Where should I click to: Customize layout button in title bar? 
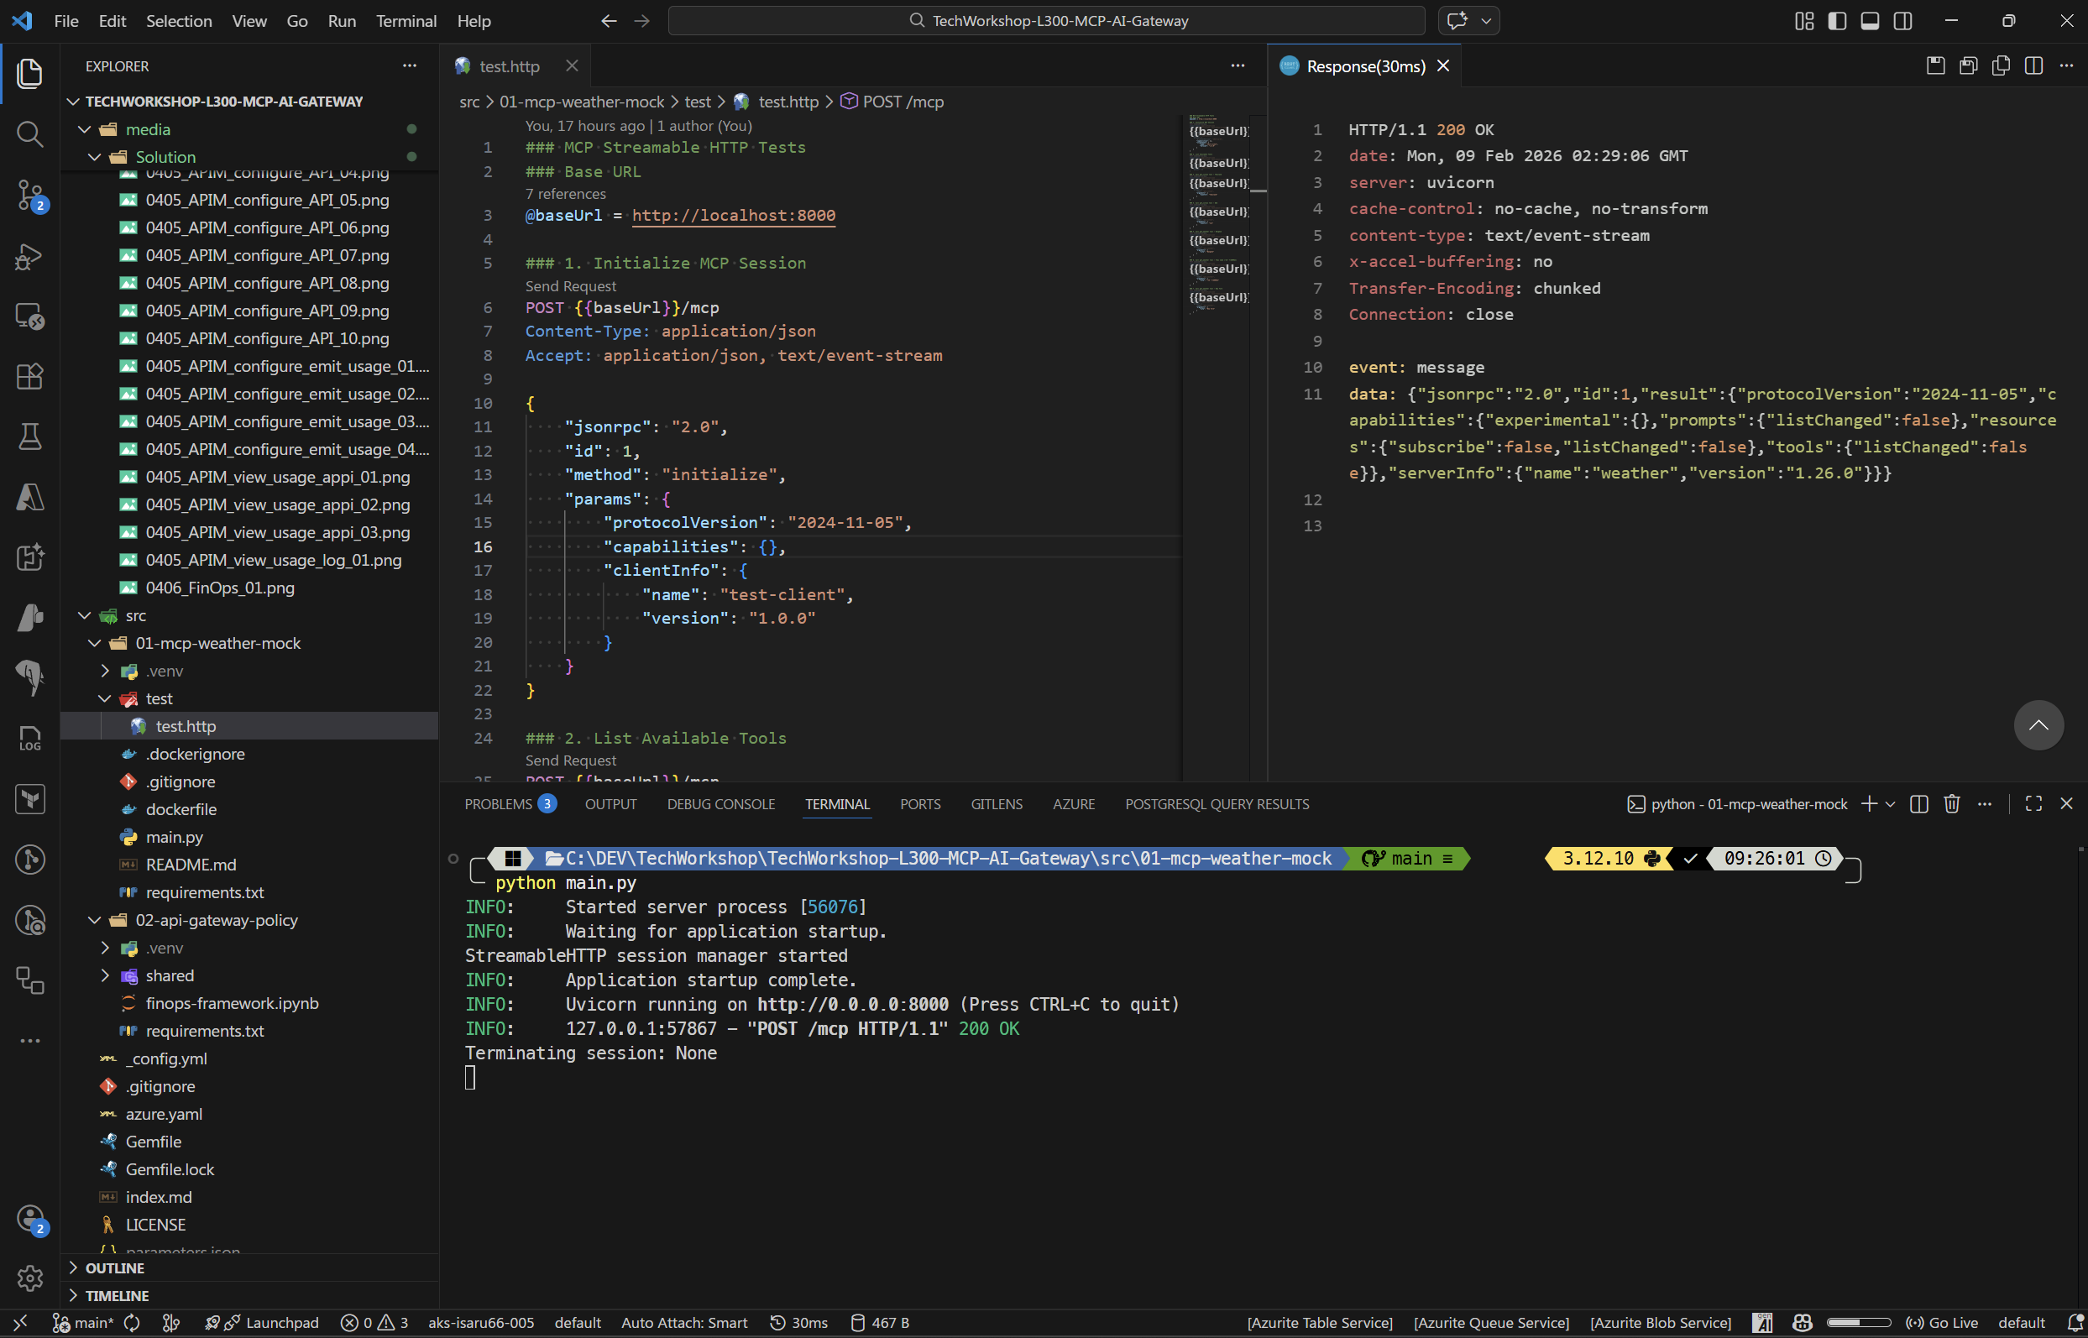pos(1805,20)
